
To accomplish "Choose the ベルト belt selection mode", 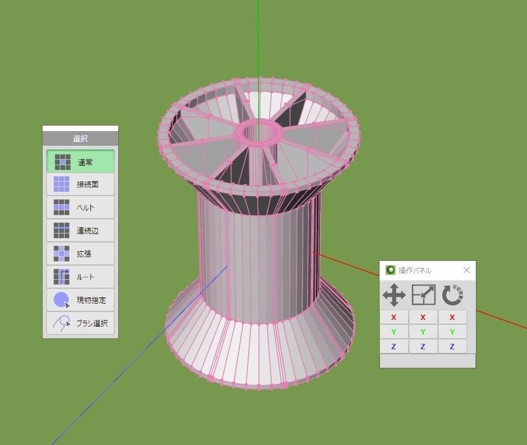I will tap(80, 207).
